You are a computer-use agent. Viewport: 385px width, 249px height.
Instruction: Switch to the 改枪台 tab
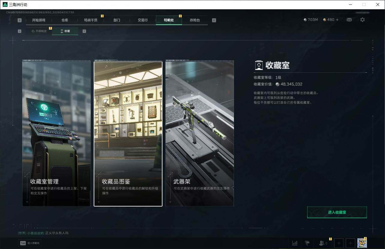(x=195, y=20)
